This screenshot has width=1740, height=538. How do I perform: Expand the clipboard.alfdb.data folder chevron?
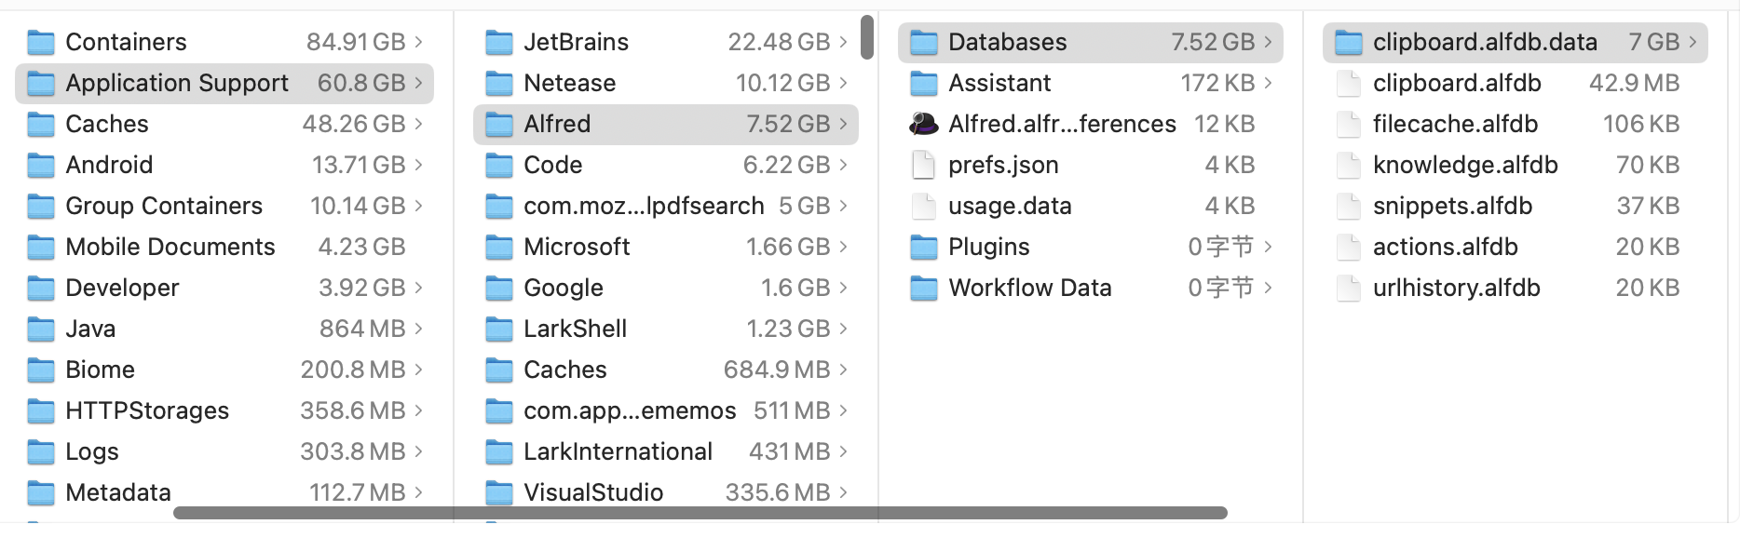[1692, 42]
